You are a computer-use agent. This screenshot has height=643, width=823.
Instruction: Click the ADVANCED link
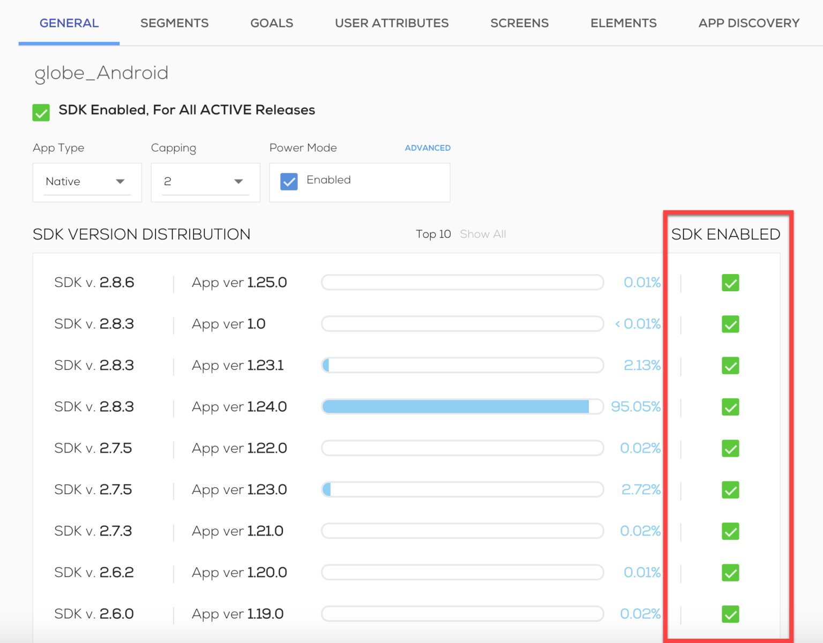click(x=428, y=148)
